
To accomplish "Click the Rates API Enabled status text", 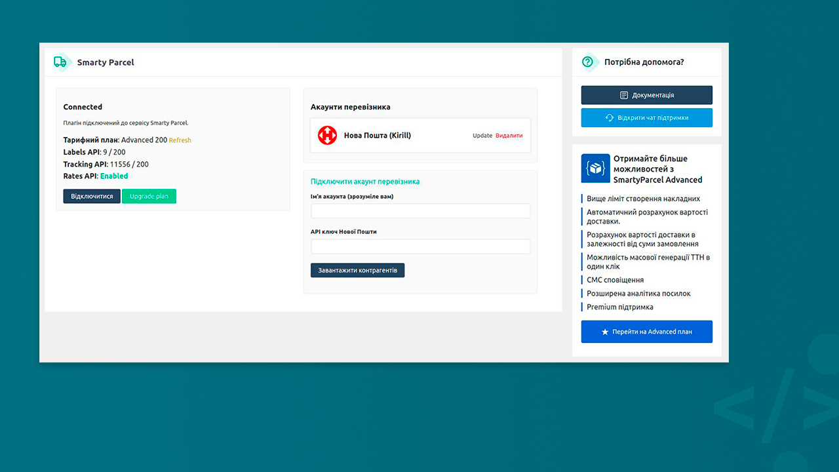I will click(114, 176).
